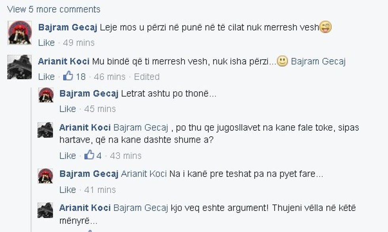
Task: Open Bajram Gecaj's avatar on top comment
Action: (x=19, y=32)
